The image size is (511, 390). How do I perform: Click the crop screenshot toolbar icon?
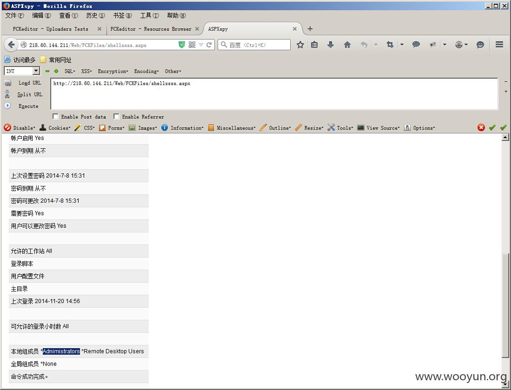390,45
